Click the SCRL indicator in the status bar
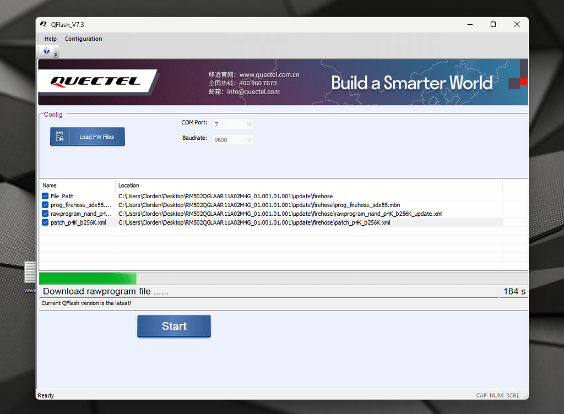The height and width of the screenshot is (414, 564). coord(512,395)
